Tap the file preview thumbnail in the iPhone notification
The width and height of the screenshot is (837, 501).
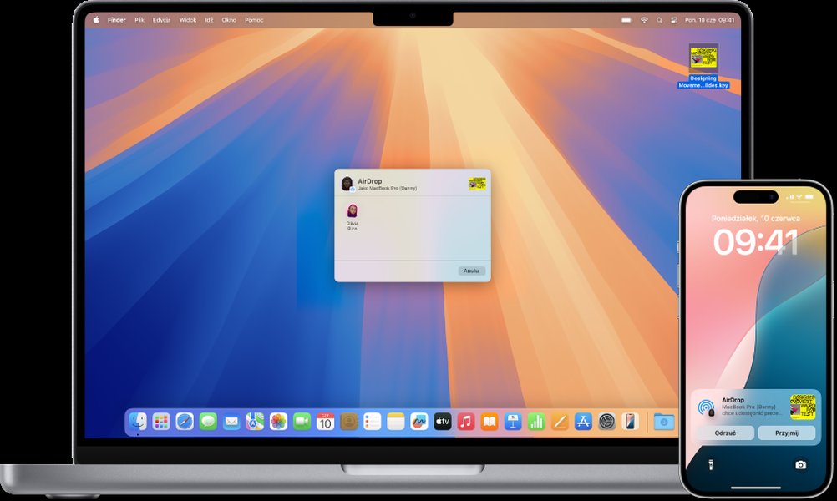(802, 407)
